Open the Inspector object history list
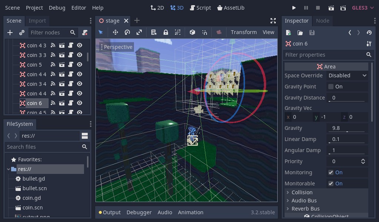Screen dimensions: 379x222 coord(369,33)
